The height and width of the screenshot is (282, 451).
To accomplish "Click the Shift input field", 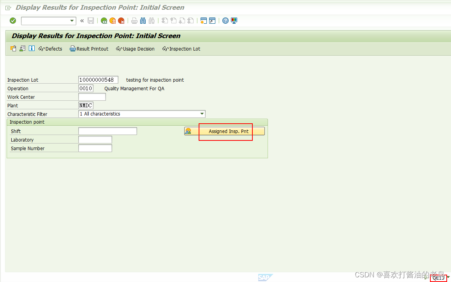I will click(107, 131).
